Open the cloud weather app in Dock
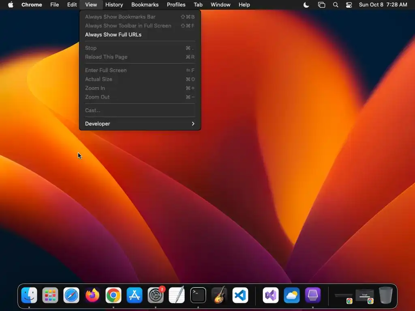The width and height of the screenshot is (415, 311). [x=292, y=295]
